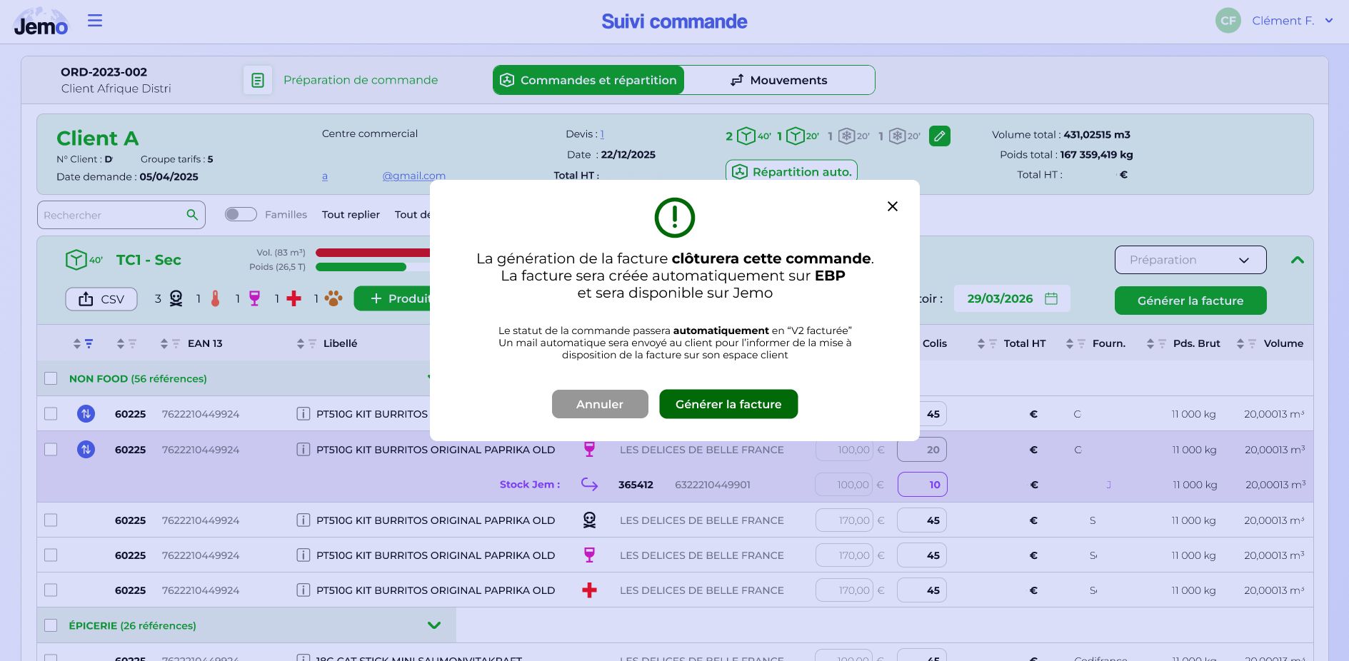Sort by the EAN 13 column arrows
This screenshot has width=1349, height=661.
click(164, 343)
